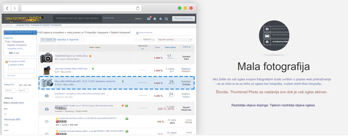Click the Canon 5D Mark II thumbnail photo

tap(47, 57)
